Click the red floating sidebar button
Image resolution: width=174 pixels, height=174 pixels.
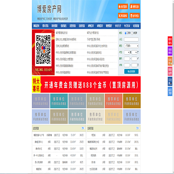point(170,41)
